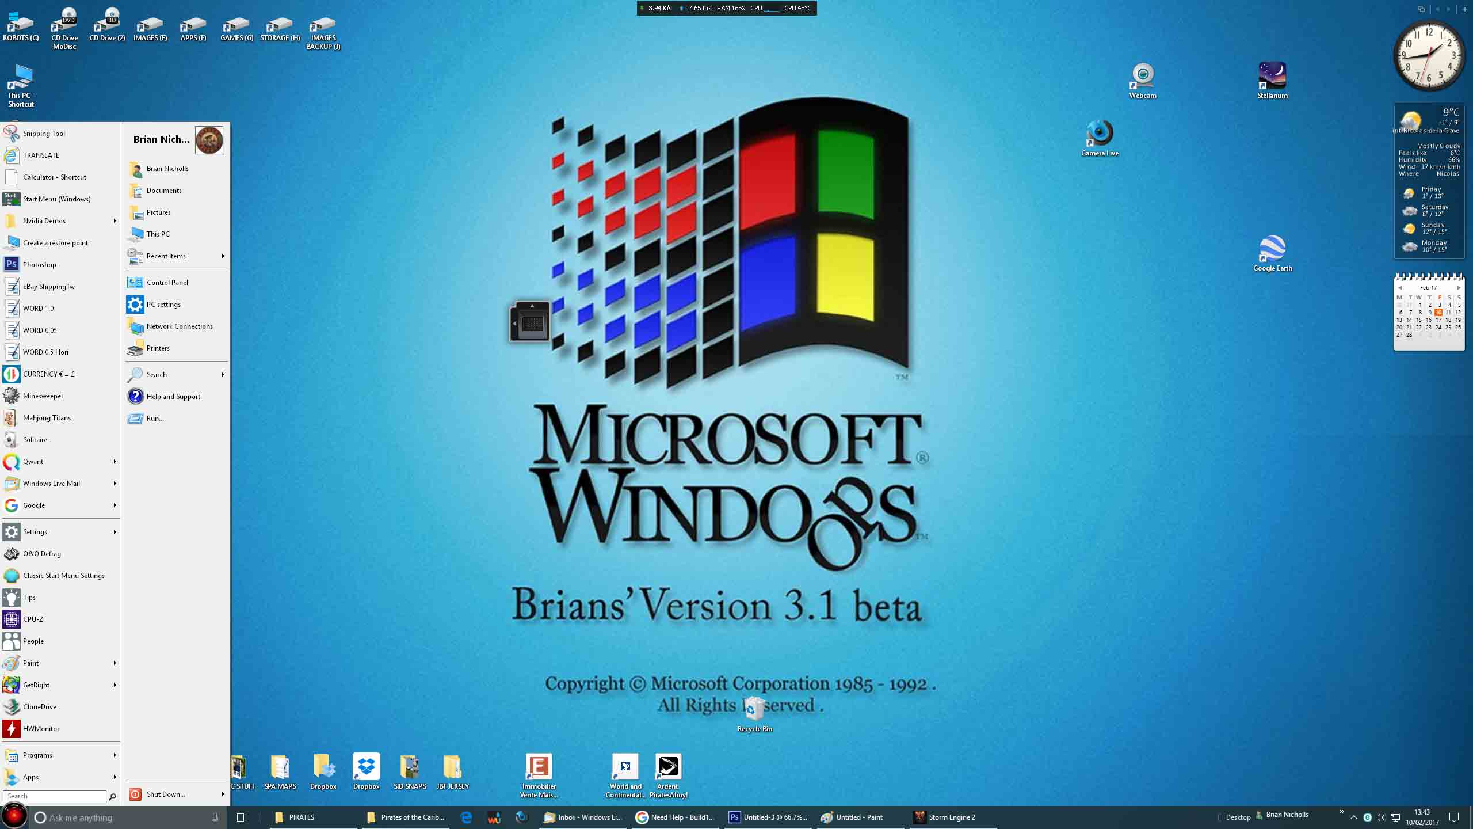Expand Qwant submenu arrow
Screen dimensions: 1473x829
(115, 461)
